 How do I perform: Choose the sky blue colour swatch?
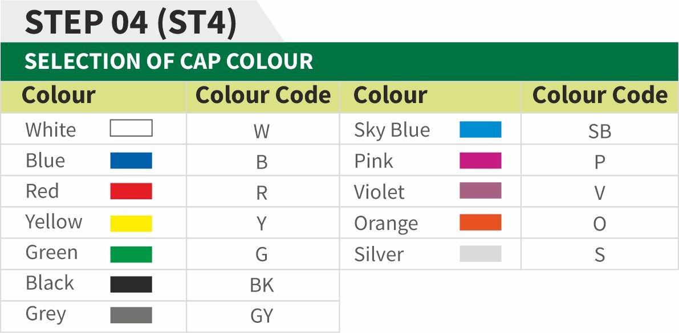pyautogui.click(x=481, y=130)
